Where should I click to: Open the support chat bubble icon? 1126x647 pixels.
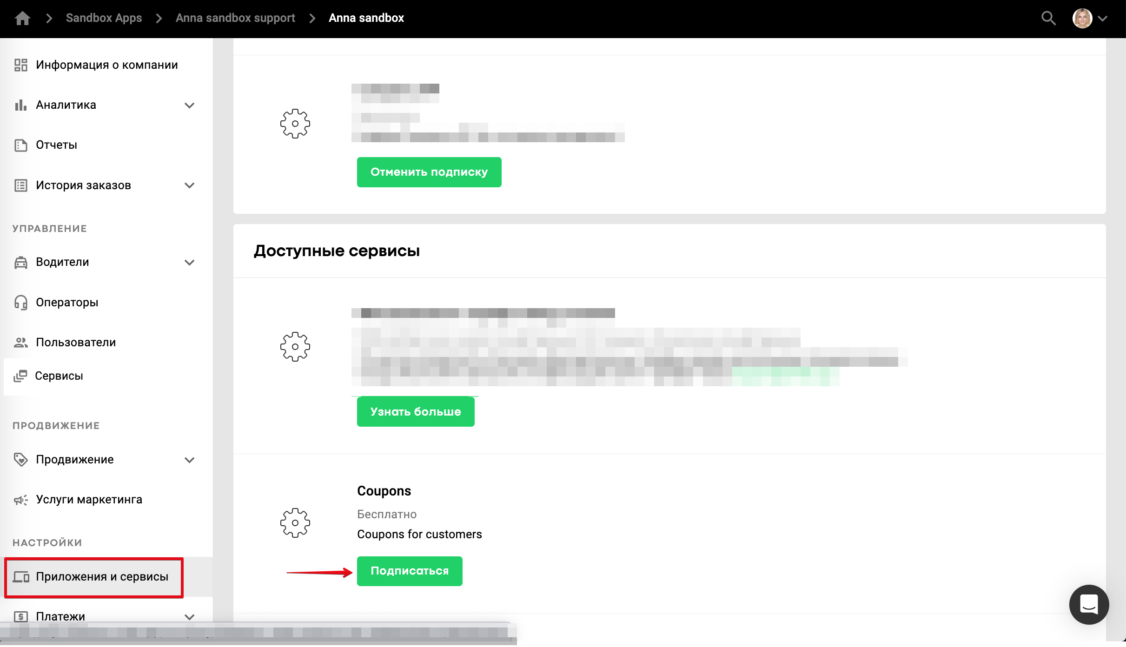click(1089, 604)
